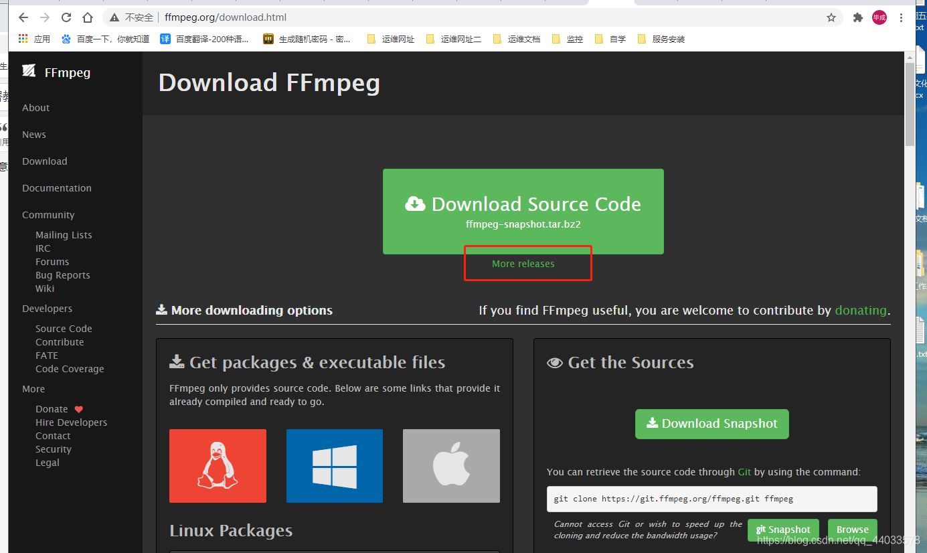Open News in the sidebar
This screenshot has width=927, height=553.
(34, 135)
